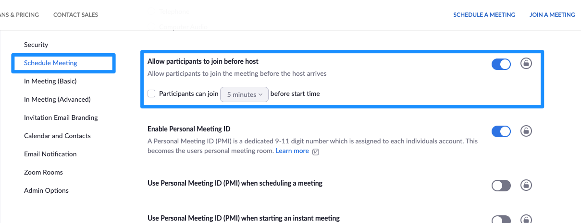Click Join a Meeting link

(x=552, y=15)
